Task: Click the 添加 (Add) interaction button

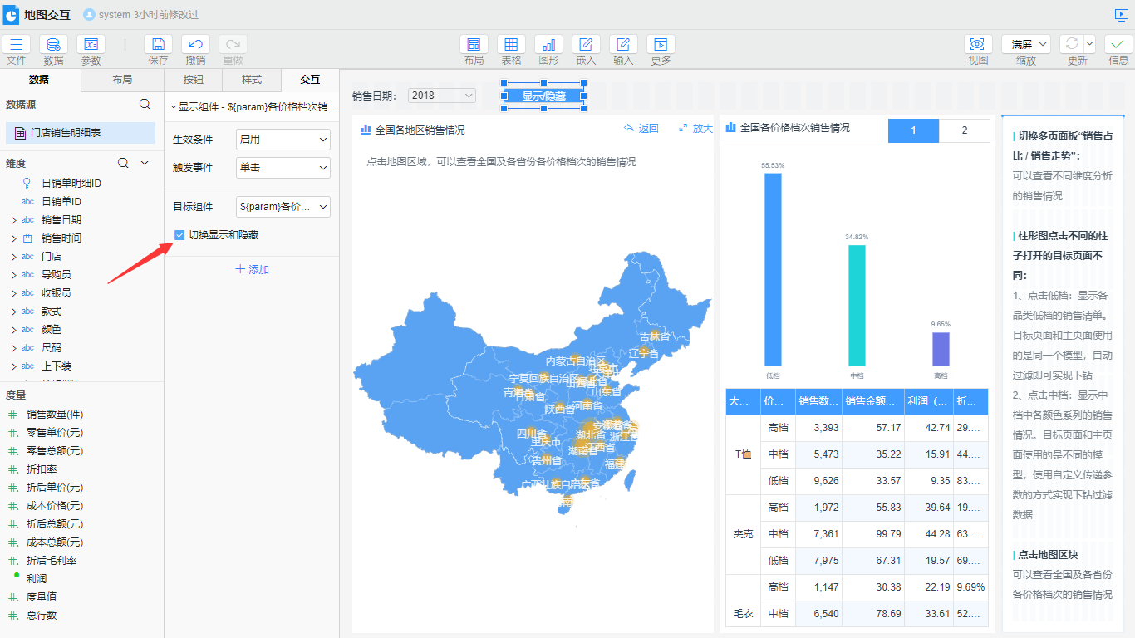Action: 252,270
